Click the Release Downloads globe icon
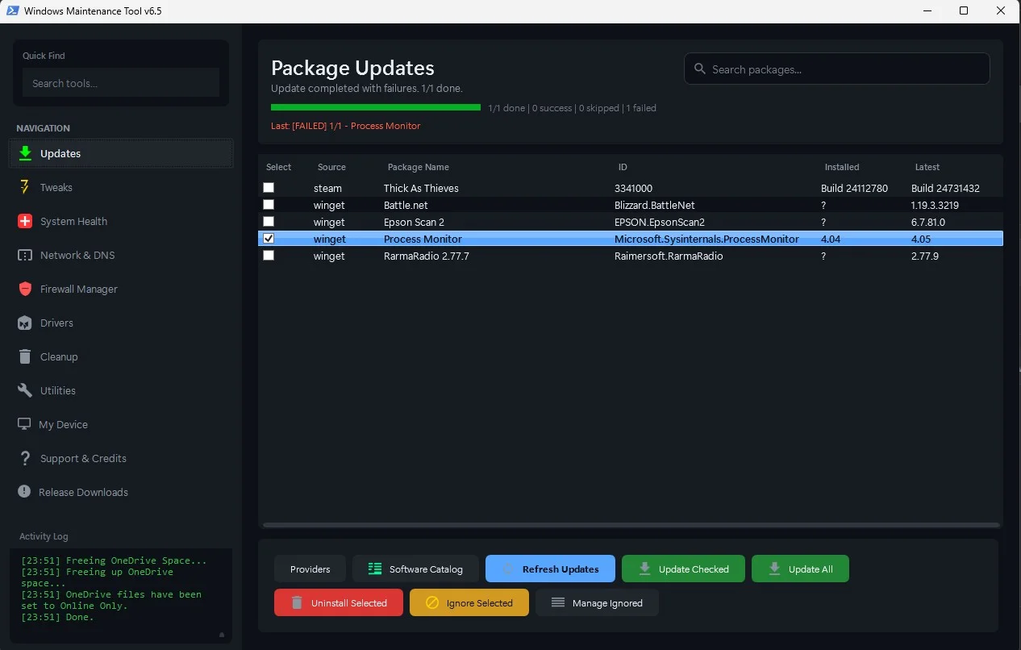Screen dimensions: 1021x650 (x=25, y=492)
